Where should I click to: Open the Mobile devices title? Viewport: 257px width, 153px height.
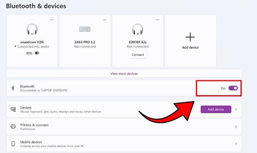31,142
